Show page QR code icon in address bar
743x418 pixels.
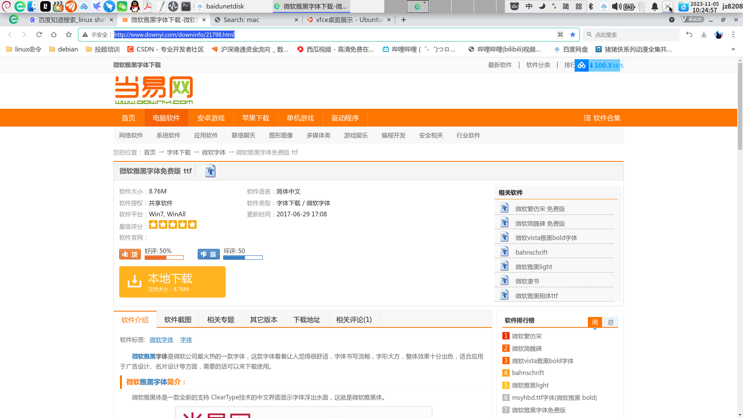click(x=560, y=34)
